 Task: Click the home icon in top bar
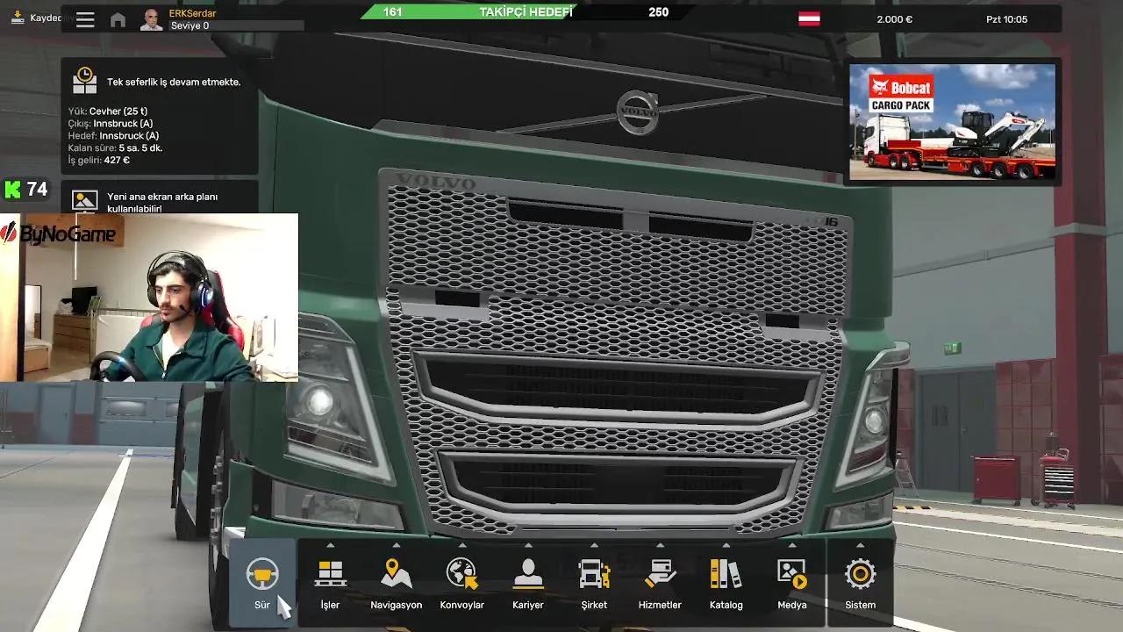118,19
